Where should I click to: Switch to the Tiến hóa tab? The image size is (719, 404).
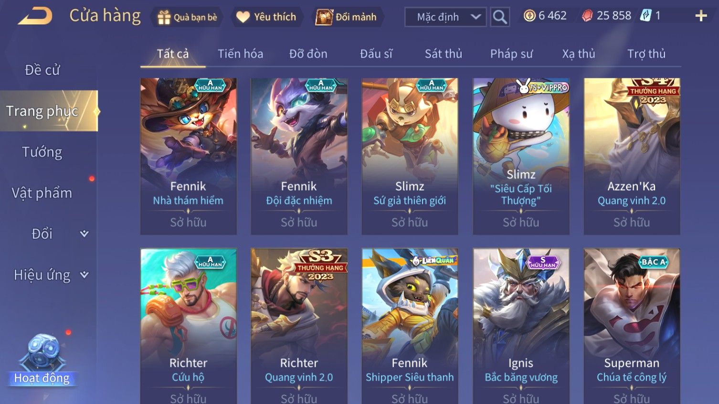click(x=241, y=54)
